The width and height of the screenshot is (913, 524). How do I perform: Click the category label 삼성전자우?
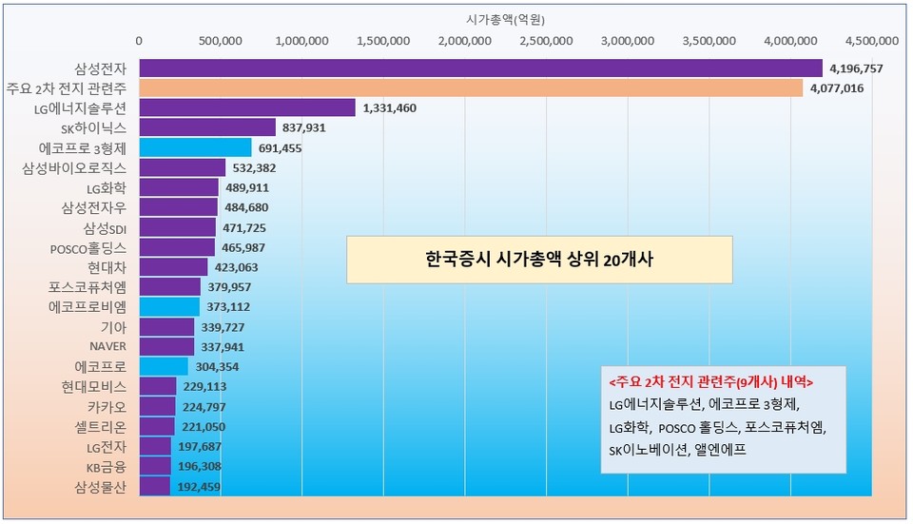(x=94, y=208)
